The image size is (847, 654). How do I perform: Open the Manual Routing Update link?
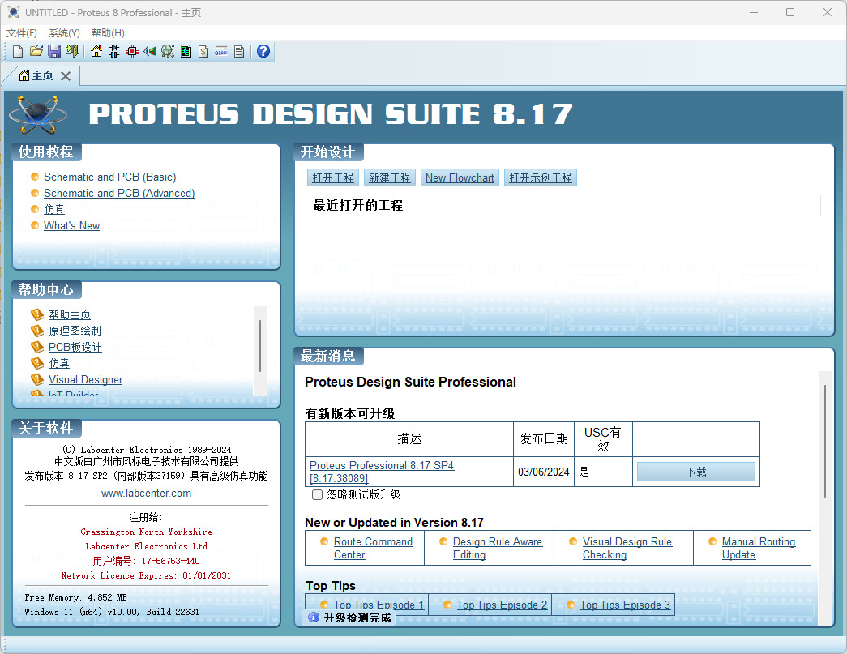click(x=759, y=548)
